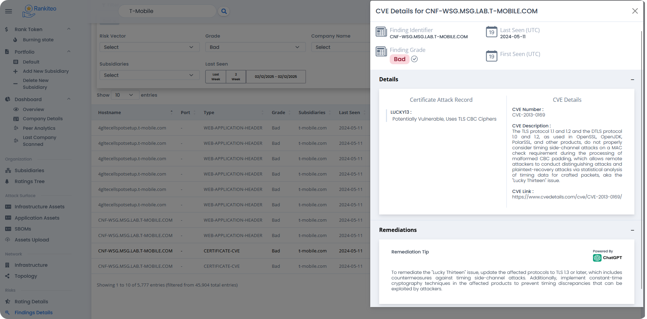The image size is (647, 319).
Task: Open the cvedetails.com CVE link
Action: [567, 197]
